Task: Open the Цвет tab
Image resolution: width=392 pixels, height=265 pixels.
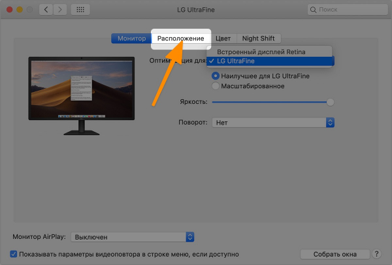Action: [x=223, y=39]
